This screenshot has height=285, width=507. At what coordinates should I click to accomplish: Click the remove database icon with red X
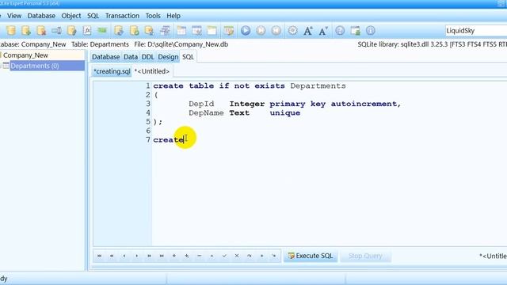pos(41,31)
